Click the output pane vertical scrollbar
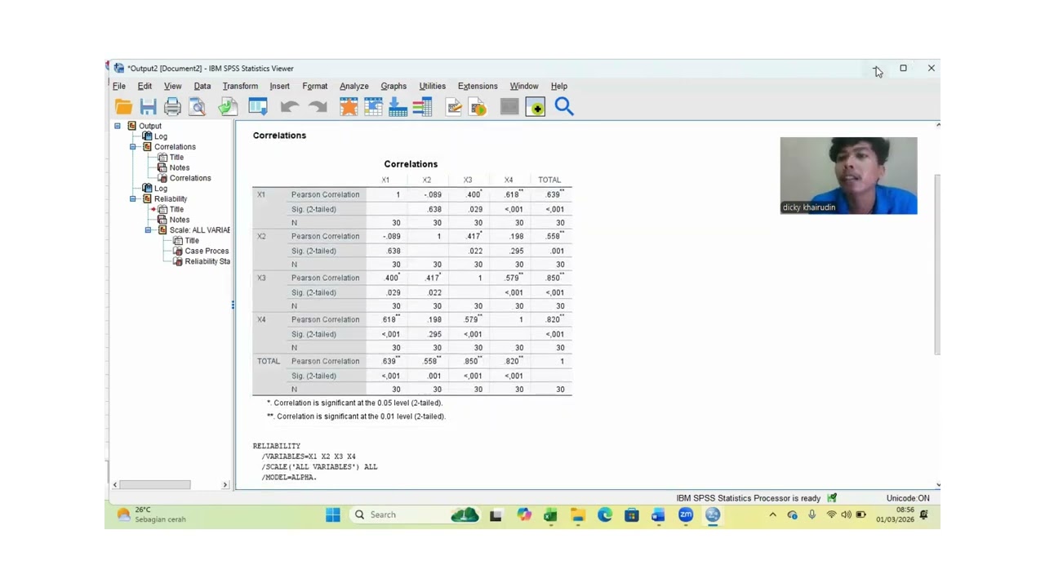The image size is (1045, 588). pyautogui.click(x=937, y=264)
